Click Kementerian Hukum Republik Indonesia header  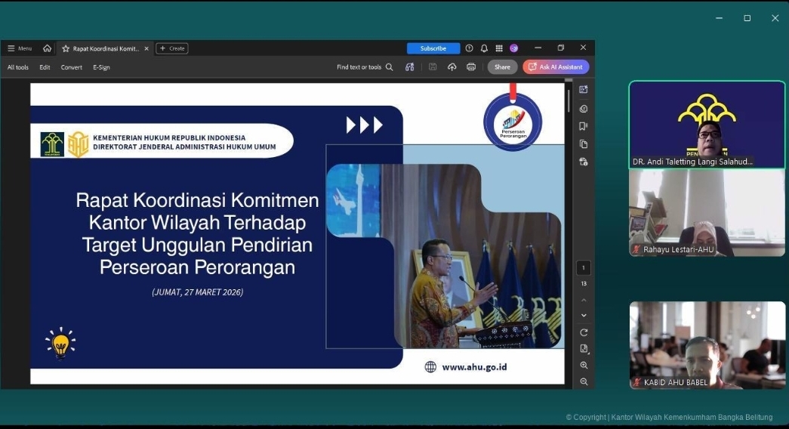pos(169,137)
